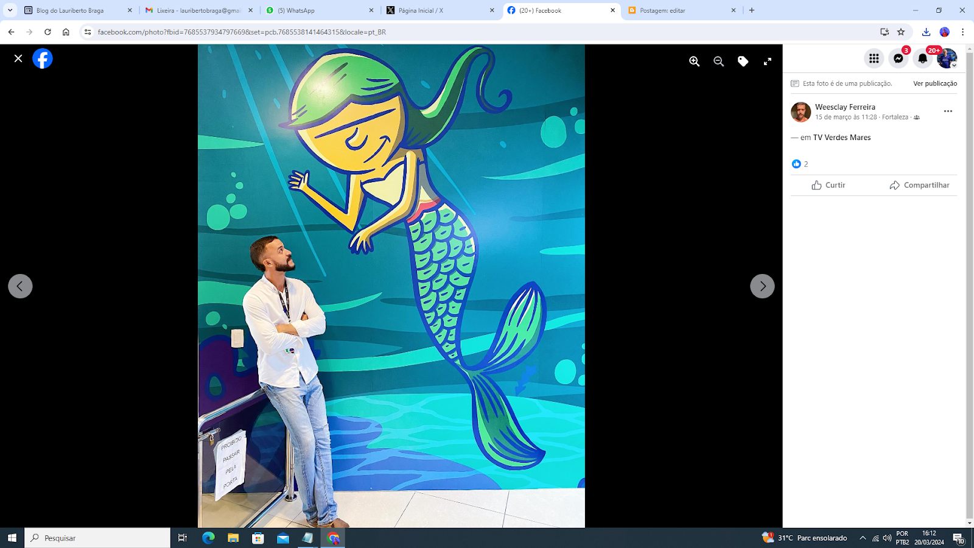Open Microsoft Store from taskbar
Image resolution: width=974 pixels, height=548 pixels.
[x=258, y=538]
